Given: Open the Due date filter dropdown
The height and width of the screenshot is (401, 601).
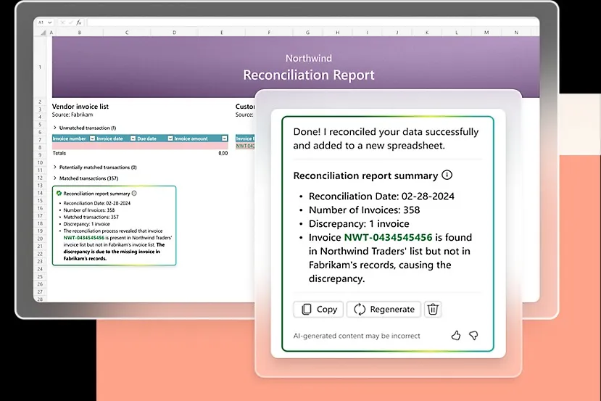Looking at the screenshot, I should (169, 139).
